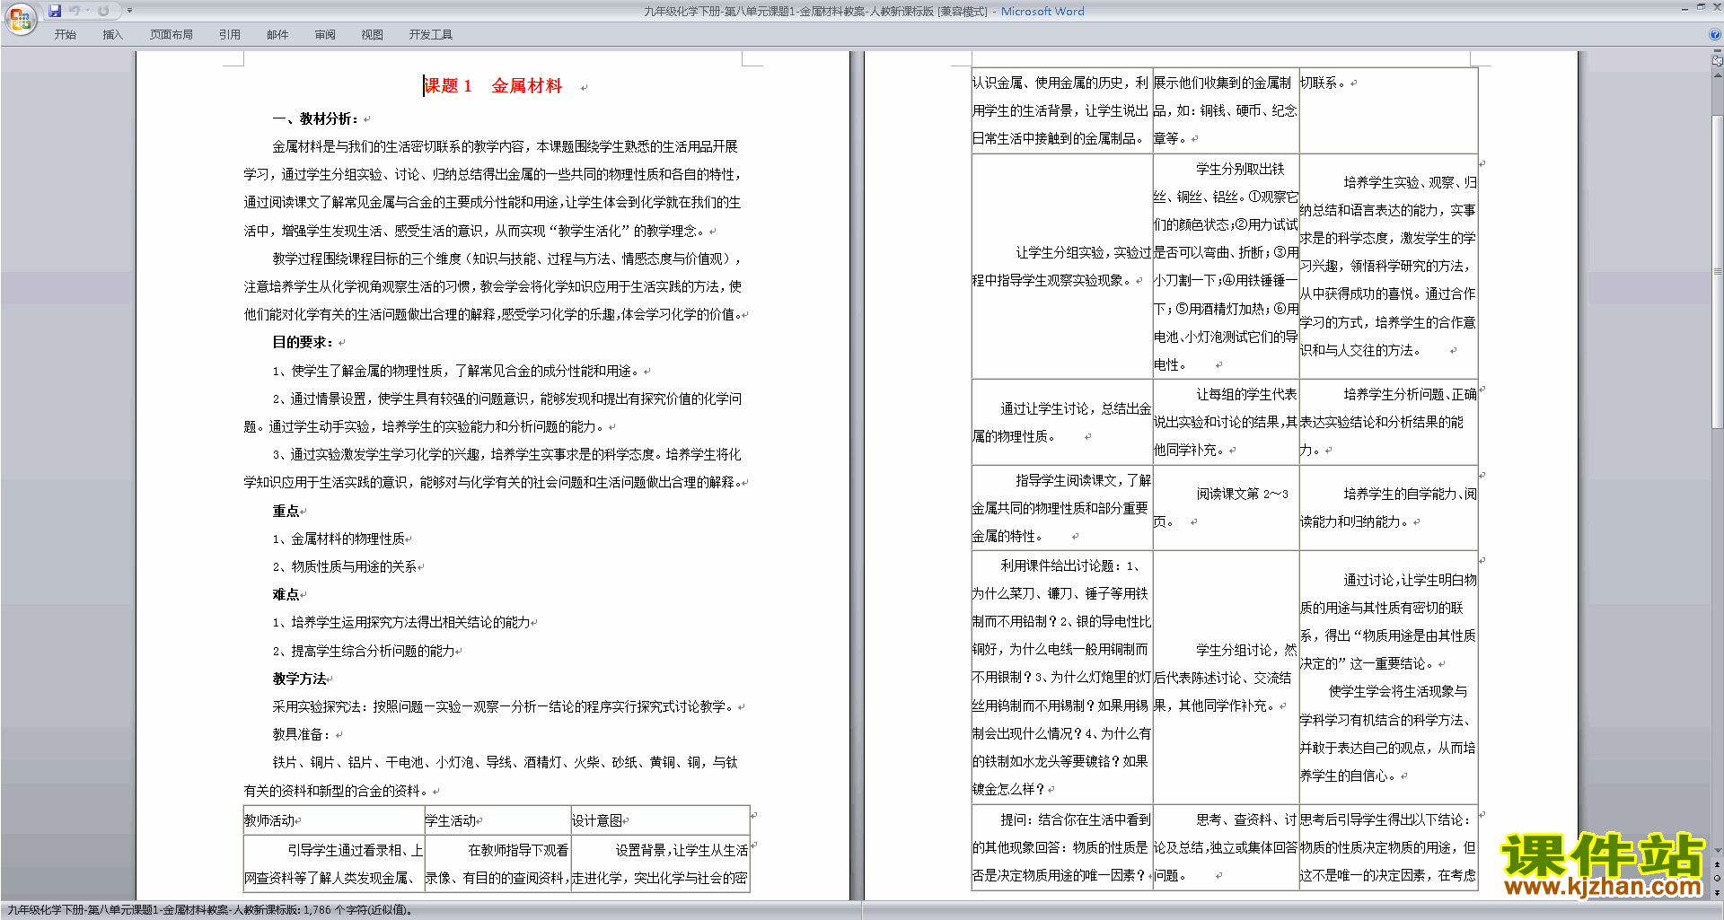This screenshot has height=920, width=1724.
Task: Switch to the 引用 tab
Action: [x=230, y=35]
